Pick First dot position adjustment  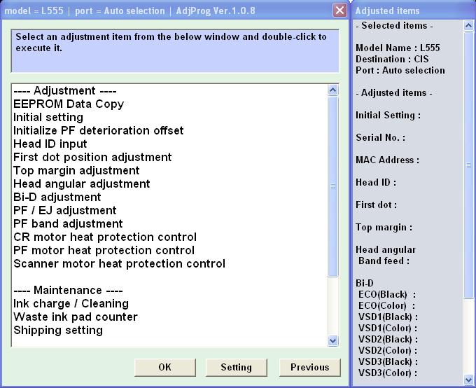92,157
